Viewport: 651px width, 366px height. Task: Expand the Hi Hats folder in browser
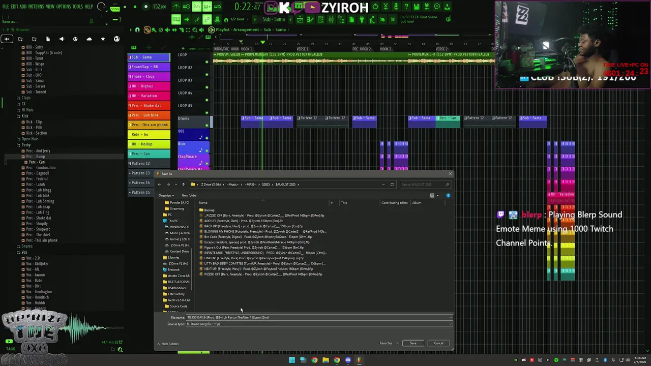[x=27, y=110]
